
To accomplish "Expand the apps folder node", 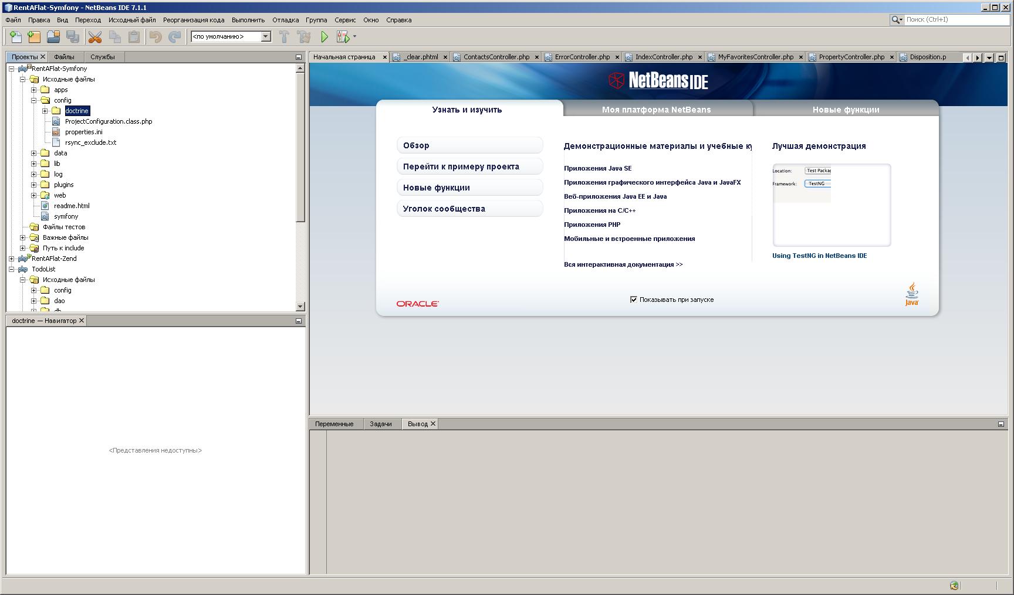I will tap(34, 90).
